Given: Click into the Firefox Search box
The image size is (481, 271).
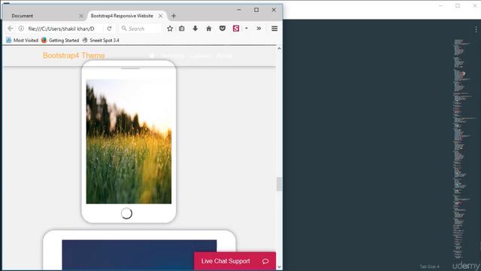Looking at the screenshot, I should tap(141, 29).
